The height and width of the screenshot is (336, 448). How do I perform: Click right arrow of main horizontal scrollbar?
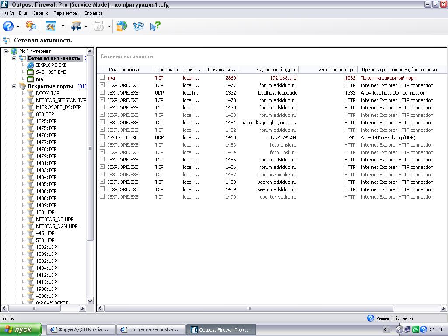443,308
